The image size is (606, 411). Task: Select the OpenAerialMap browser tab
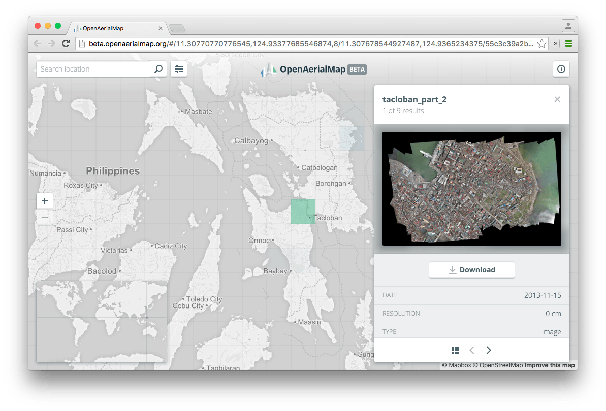(x=118, y=28)
